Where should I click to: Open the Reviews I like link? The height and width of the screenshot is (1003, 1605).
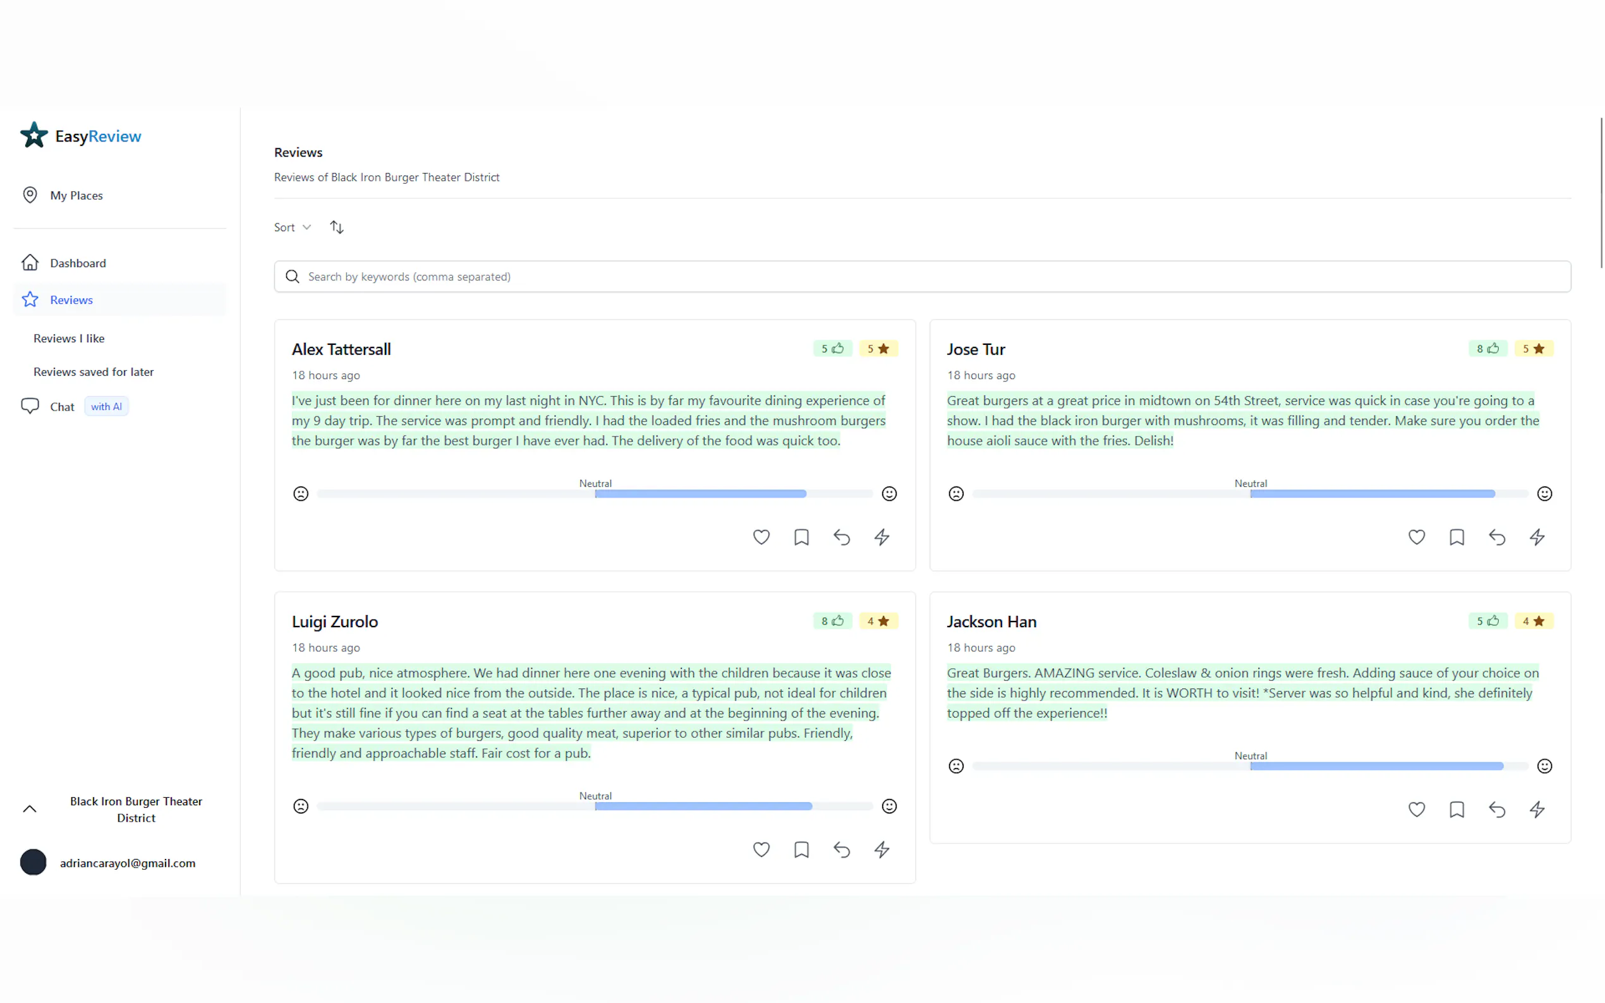tap(69, 339)
